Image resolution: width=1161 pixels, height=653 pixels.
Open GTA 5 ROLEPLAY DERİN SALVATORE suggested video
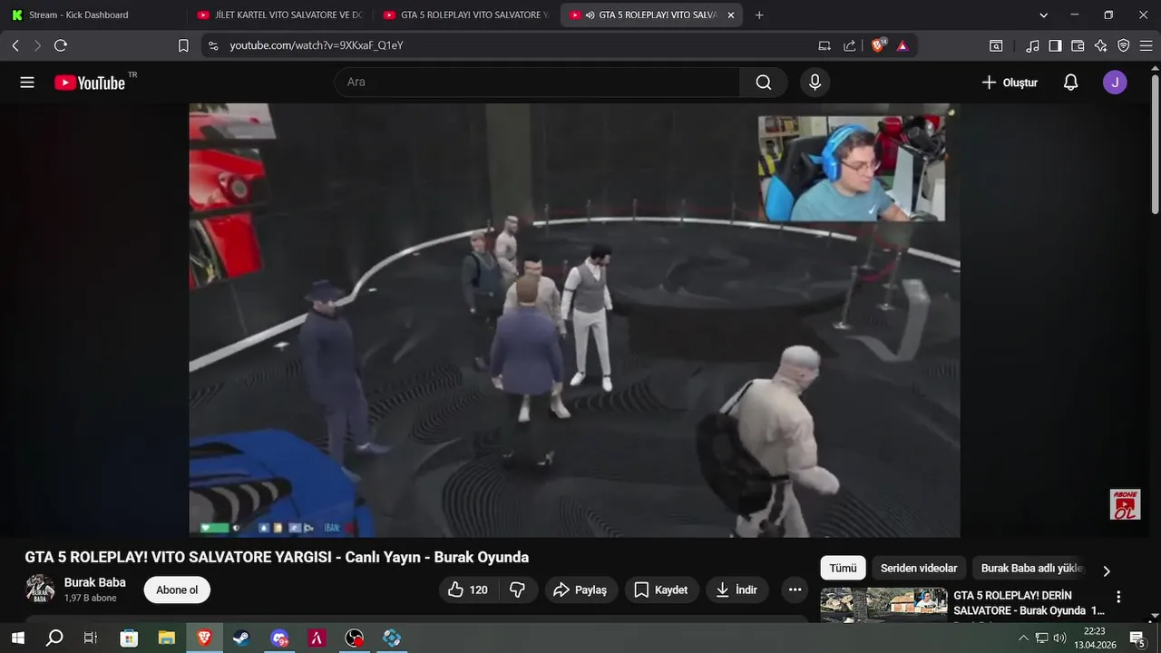click(1029, 603)
